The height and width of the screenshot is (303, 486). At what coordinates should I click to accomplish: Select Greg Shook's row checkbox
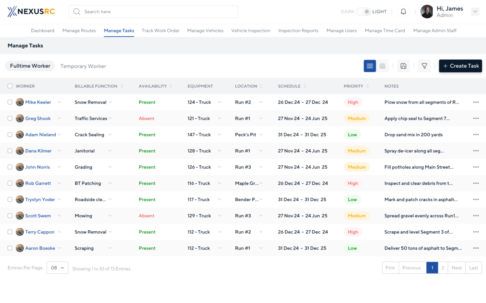pyautogui.click(x=10, y=118)
